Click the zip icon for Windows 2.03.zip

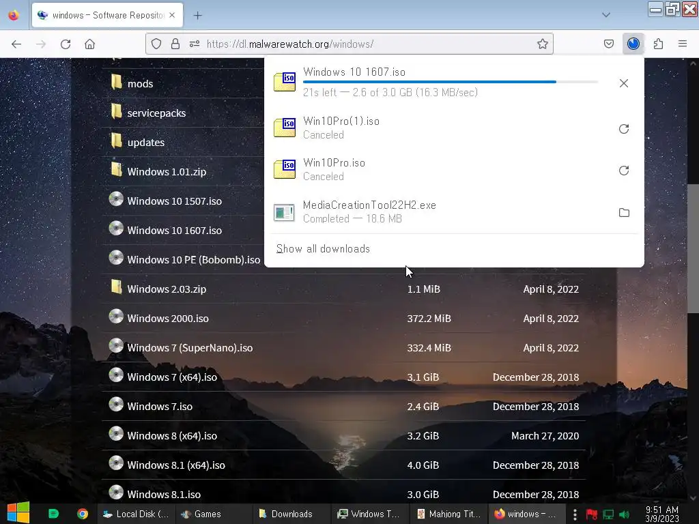point(116,287)
